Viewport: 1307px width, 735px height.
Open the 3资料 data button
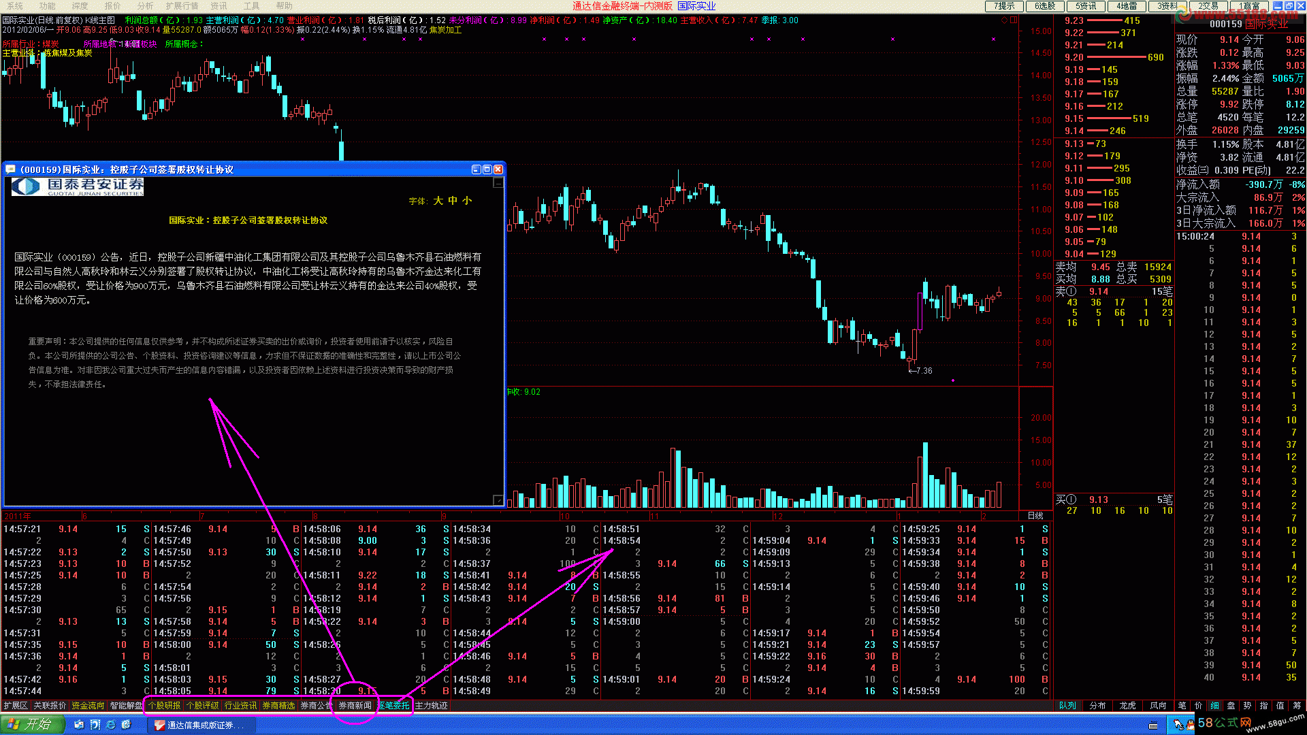[x=1167, y=6]
